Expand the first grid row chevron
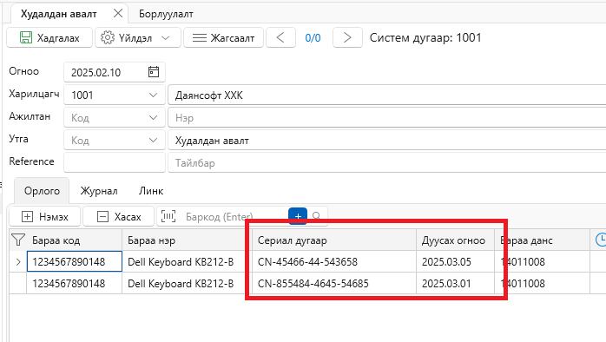606x342 pixels. pyautogui.click(x=18, y=261)
